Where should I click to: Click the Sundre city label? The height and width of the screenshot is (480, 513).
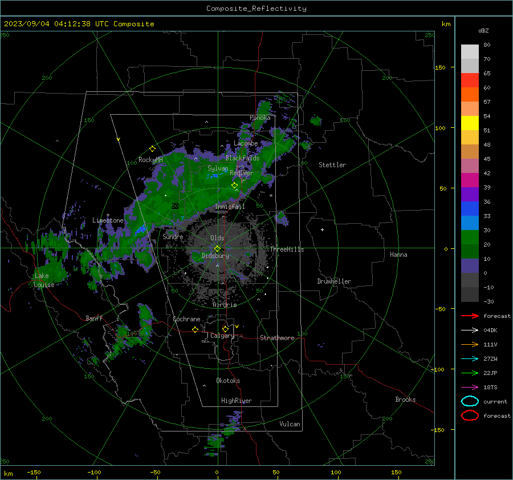[x=173, y=236]
